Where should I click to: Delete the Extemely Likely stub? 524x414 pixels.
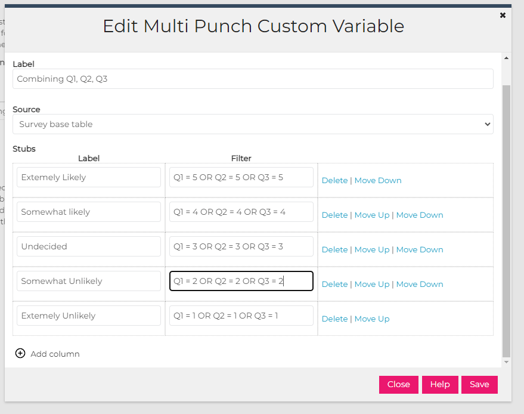point(334,181)
